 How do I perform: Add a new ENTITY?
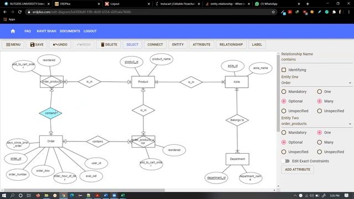[178, 45]
